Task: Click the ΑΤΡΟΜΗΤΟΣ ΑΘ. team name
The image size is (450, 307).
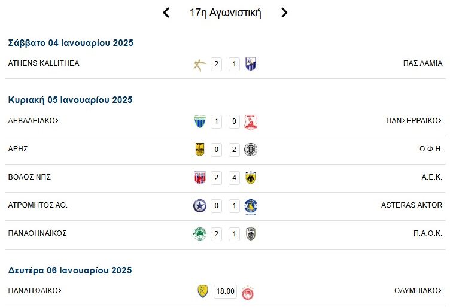Action: 38,205
